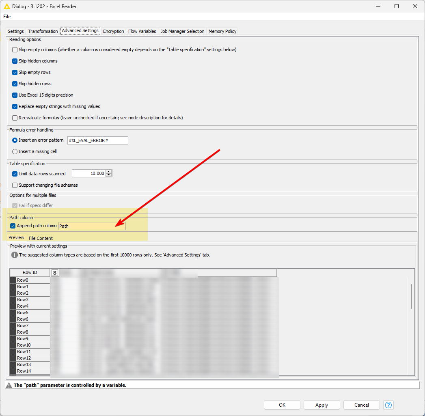Click the OK button
This screenshot has height=416, width=425.
coord(282,405)
